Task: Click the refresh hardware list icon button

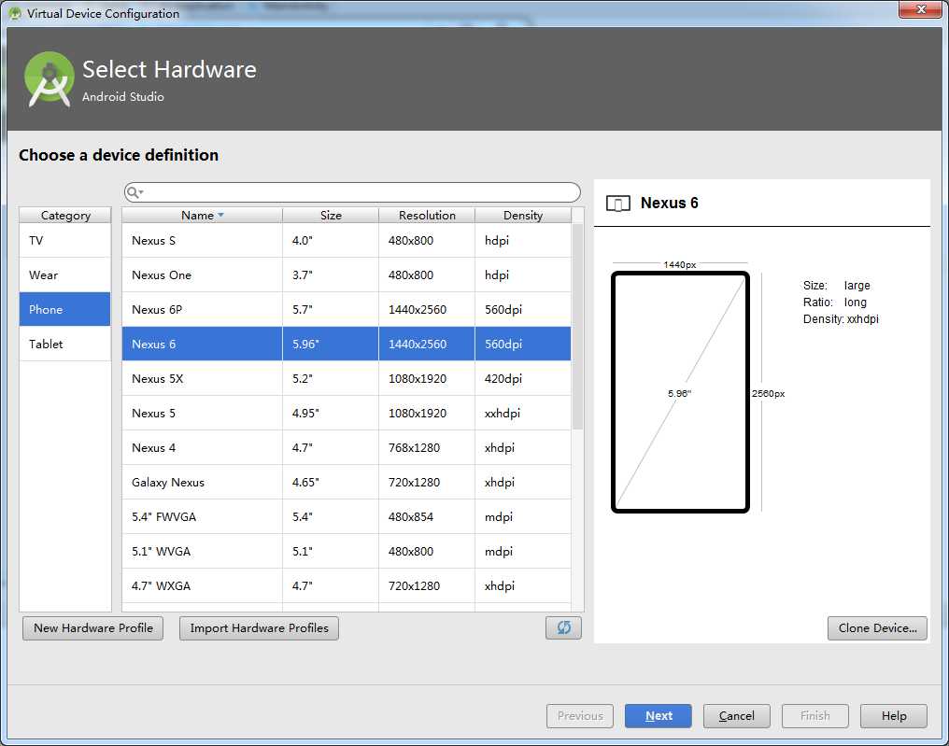Action: tap(563, 627)
